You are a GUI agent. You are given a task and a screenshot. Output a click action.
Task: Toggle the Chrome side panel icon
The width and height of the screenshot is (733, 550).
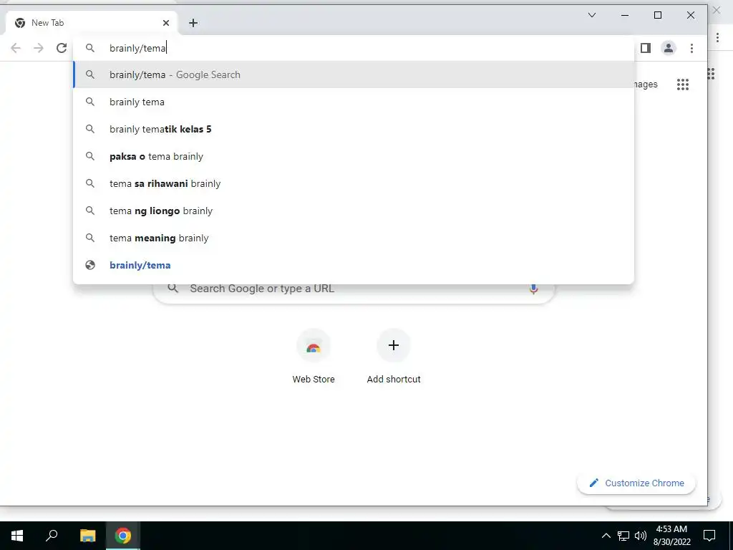(x=646, y=48)
